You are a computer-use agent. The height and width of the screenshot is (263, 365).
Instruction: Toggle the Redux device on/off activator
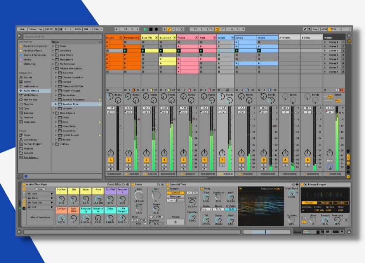132,185
